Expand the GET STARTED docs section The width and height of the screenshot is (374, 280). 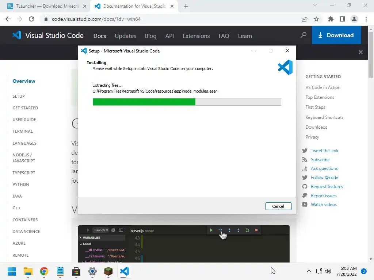click(25, 108)
